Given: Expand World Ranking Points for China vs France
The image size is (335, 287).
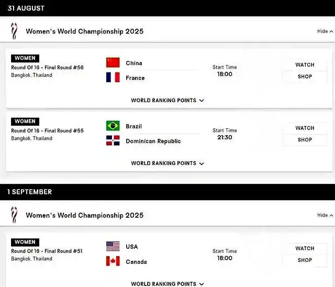Looking at the screenshot, I should pos(167,100).
